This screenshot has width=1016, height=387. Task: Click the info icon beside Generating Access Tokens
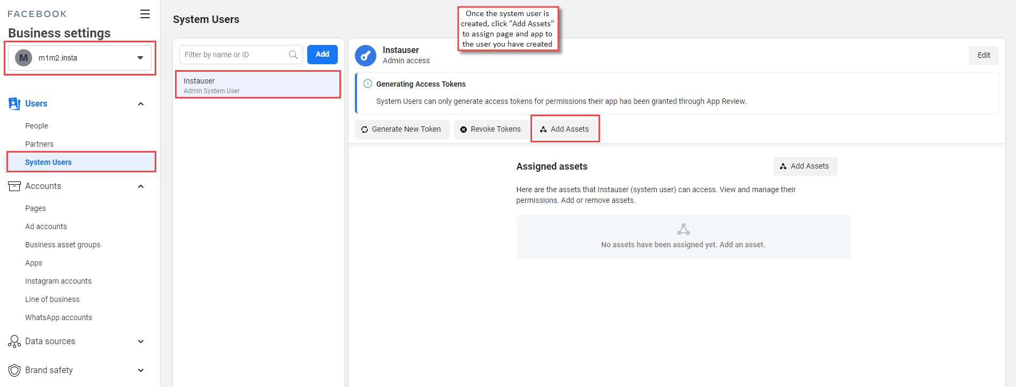(368, 84)
